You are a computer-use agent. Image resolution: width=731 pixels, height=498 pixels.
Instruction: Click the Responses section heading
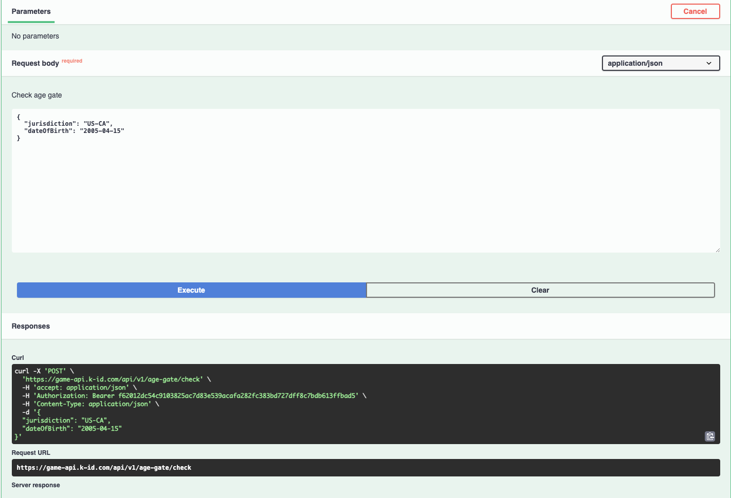[31, 326]
